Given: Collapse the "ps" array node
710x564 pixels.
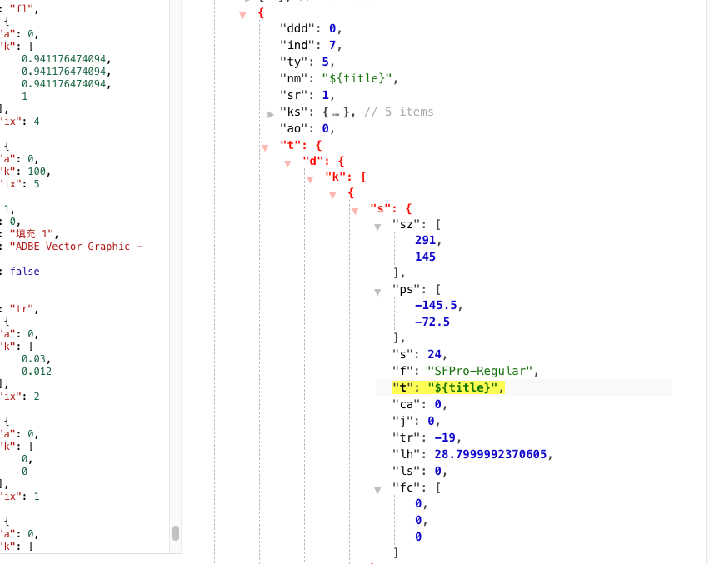Looking at the screenshot, I should click(377, 292).
